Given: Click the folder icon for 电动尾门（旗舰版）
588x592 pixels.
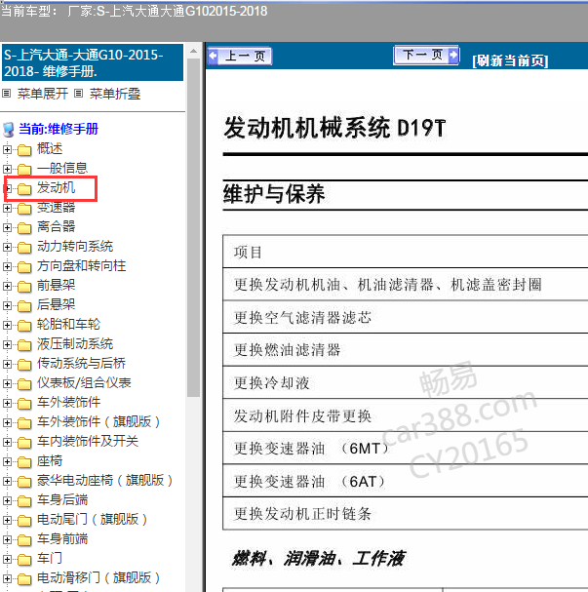Looking at the screenshot, I should pyautogui.click(x=24, y=521).
